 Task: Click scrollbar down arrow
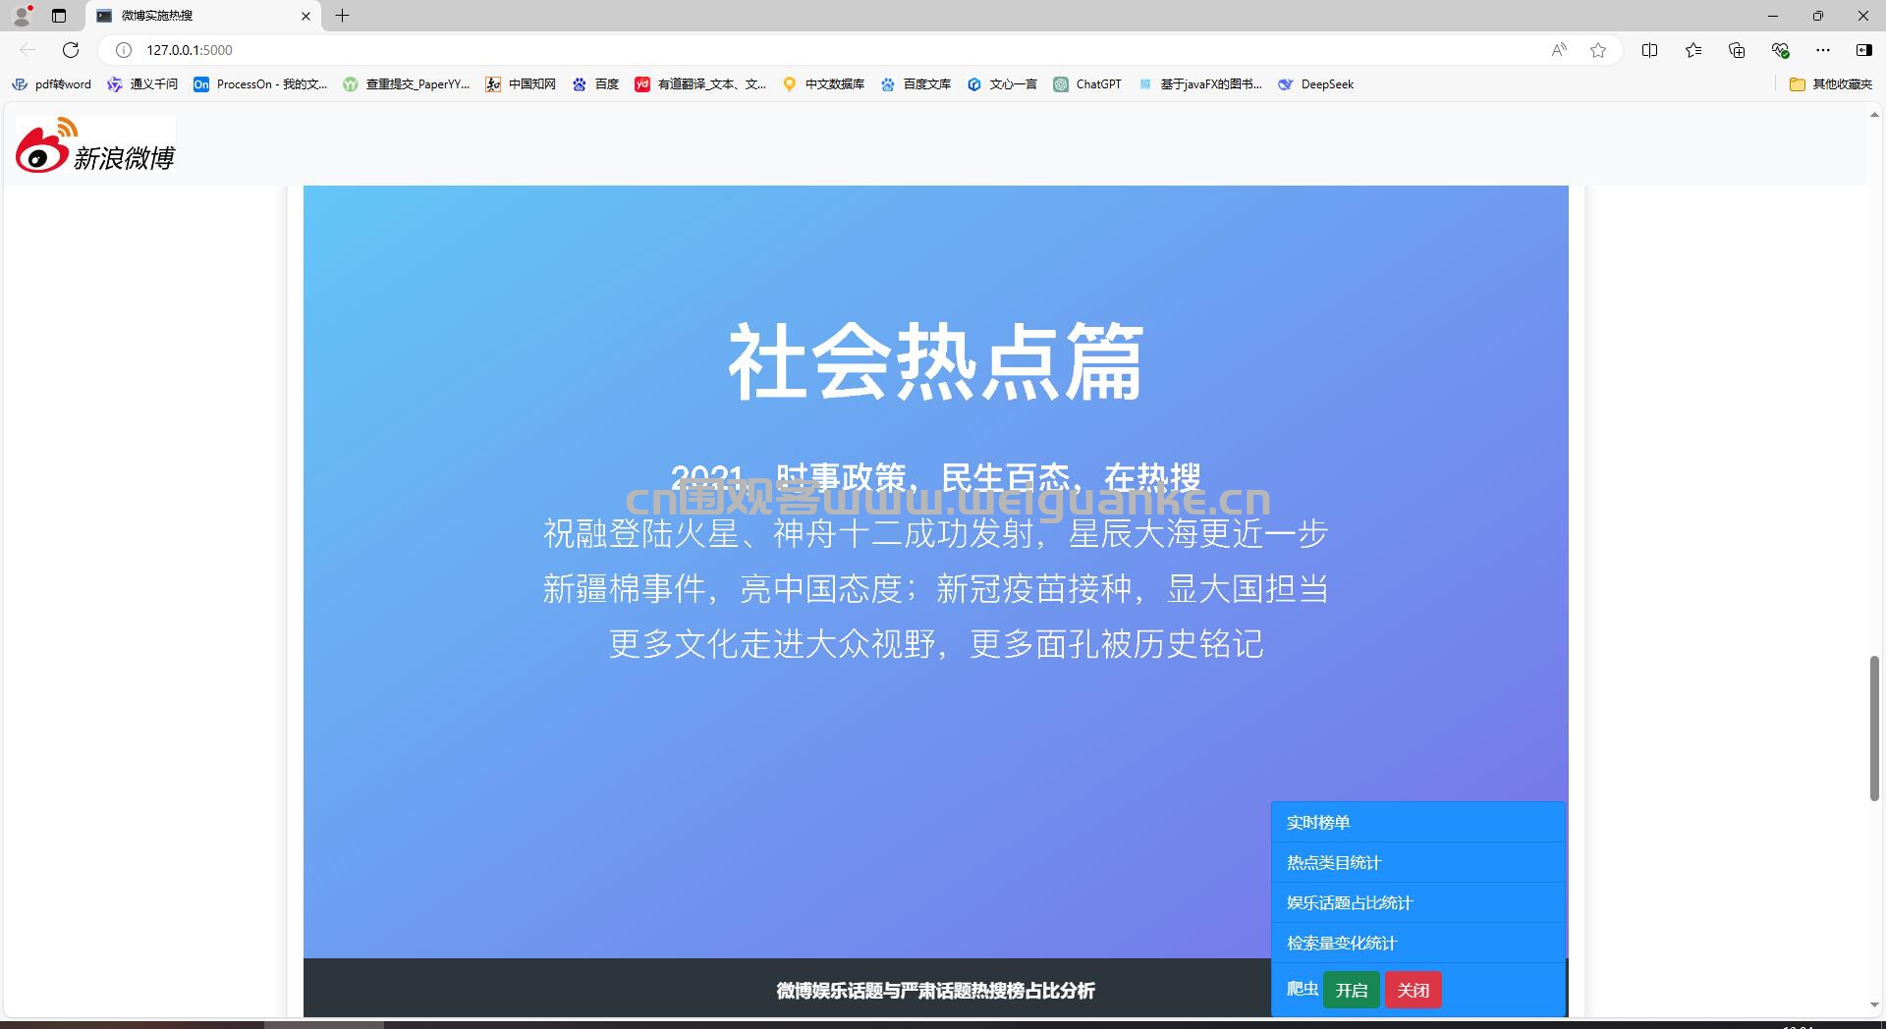[1874, 1005]
